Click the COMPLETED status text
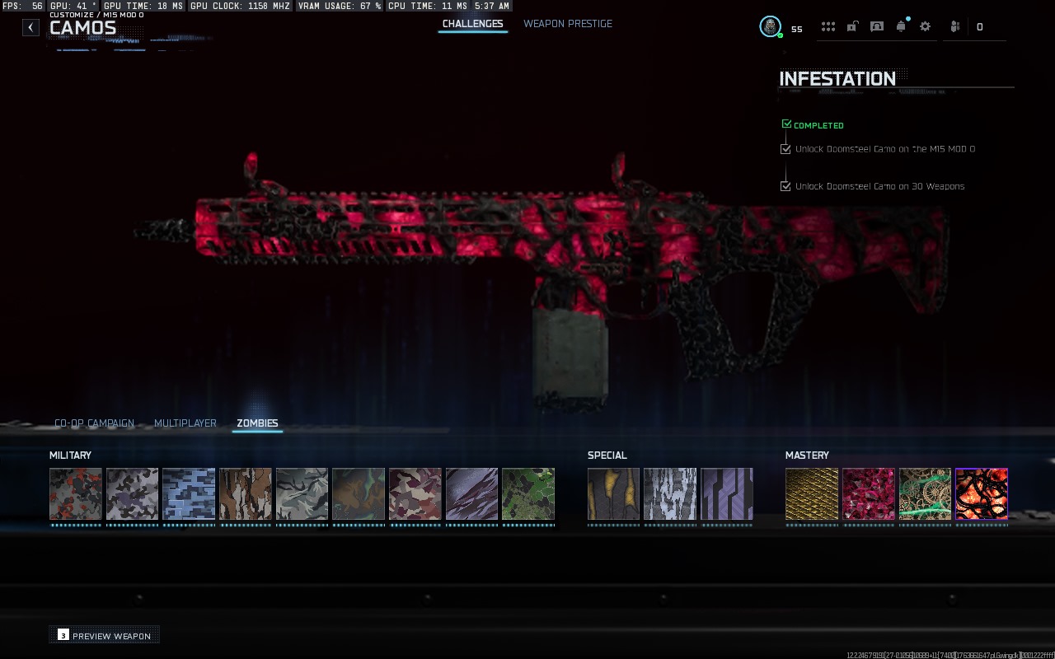 pyautogui.click(x=818, y=126)
